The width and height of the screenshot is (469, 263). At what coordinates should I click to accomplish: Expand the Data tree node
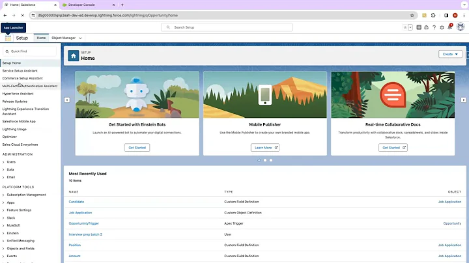click(x=3, y=170)
